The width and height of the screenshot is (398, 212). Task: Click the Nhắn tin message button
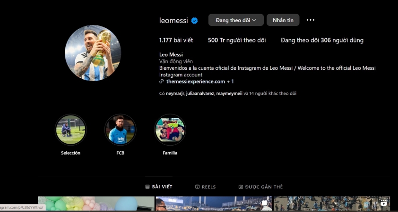tap(283, 20)
